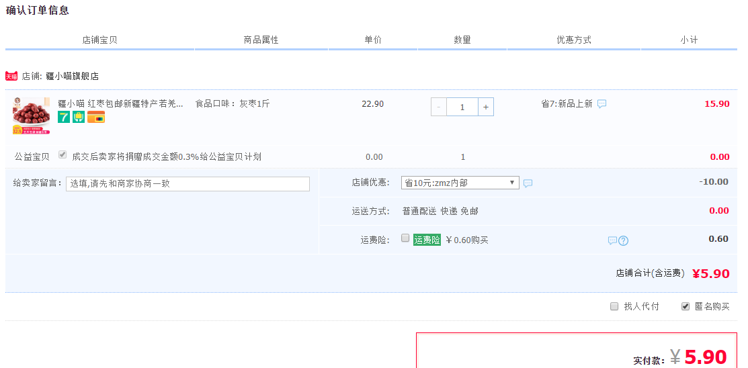Click the 商品属性 column header
The height and width of the screenshot is (368, 748).
(261, 40)
